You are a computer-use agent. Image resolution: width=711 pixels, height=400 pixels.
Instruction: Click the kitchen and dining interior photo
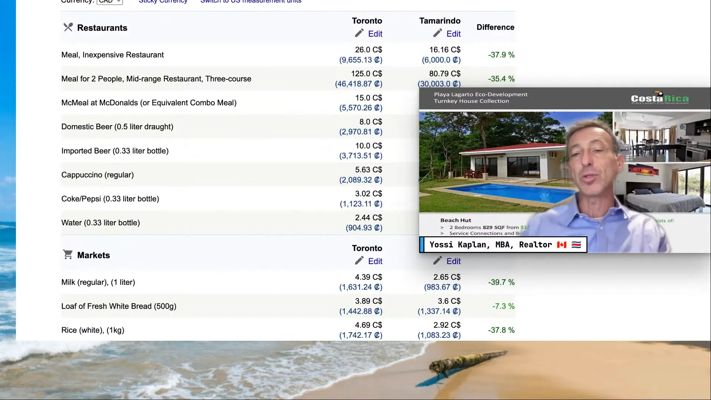point(662,137)
